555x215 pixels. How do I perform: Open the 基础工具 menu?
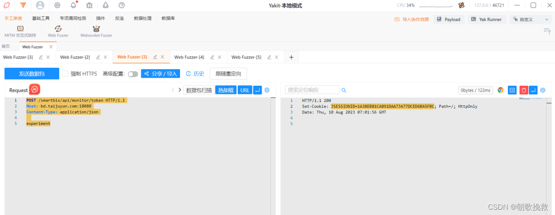(x=41, y=18)
